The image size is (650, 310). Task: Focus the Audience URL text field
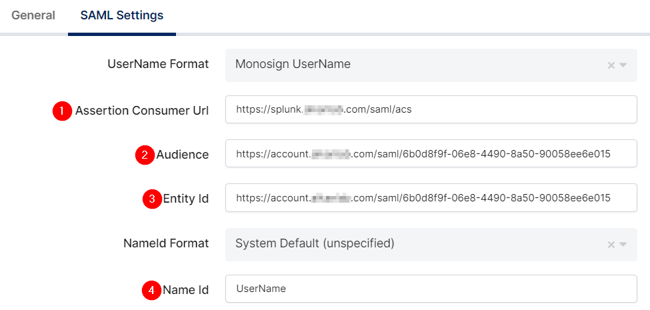coord(431,155)
